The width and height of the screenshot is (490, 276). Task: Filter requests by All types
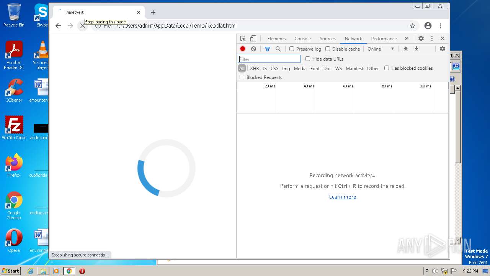pos(242,68)
